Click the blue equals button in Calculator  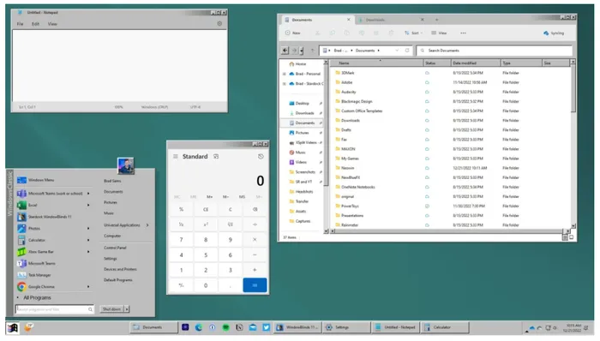click(x=255, y=285)
